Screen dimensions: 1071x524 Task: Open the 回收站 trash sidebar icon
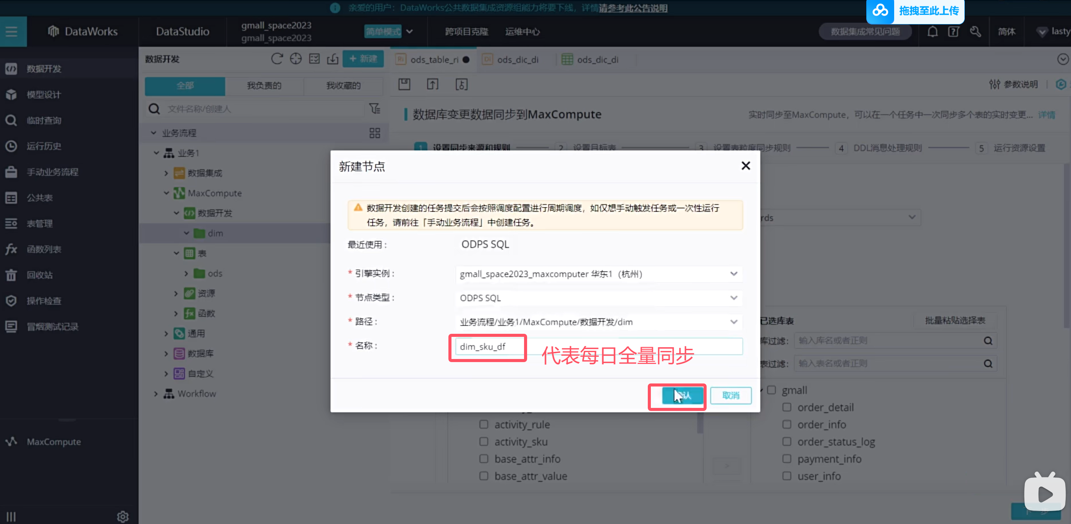[11, 275]
